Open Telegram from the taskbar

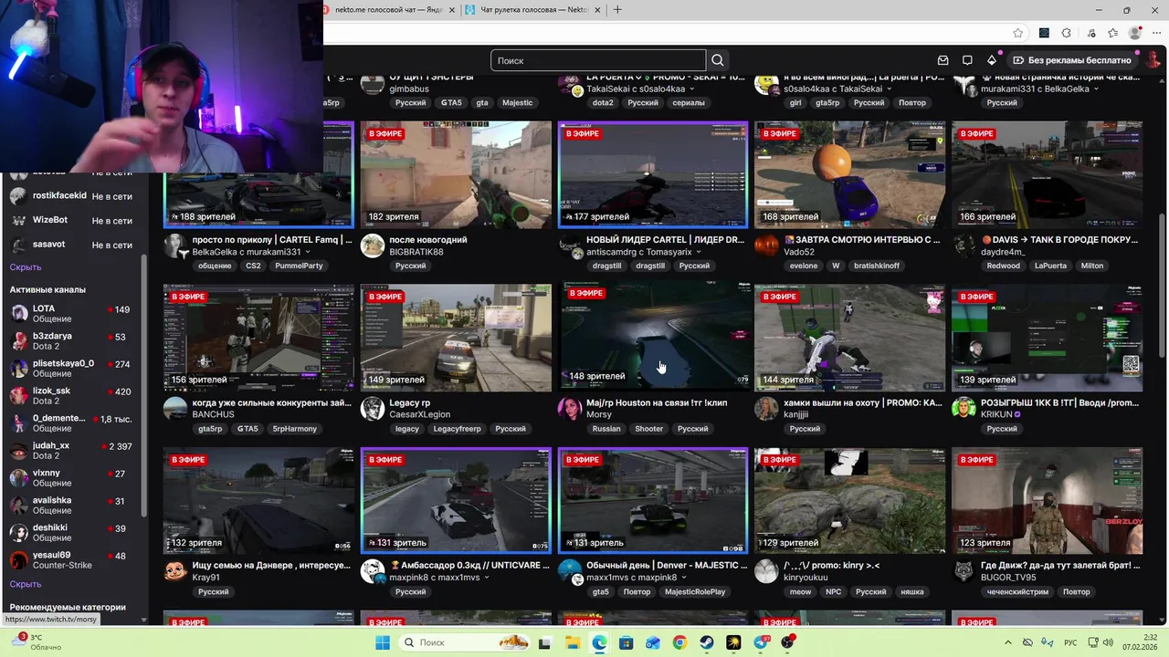(761, 642)
